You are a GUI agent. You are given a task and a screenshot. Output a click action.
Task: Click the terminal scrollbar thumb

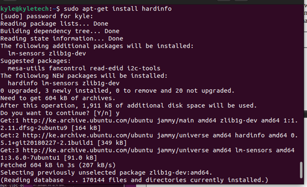(301, 170)
